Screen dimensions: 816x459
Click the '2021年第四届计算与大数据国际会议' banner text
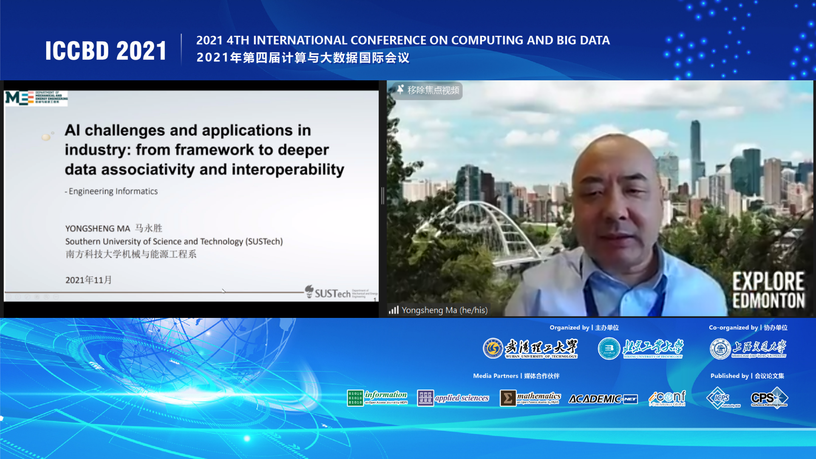click(303, 58)
